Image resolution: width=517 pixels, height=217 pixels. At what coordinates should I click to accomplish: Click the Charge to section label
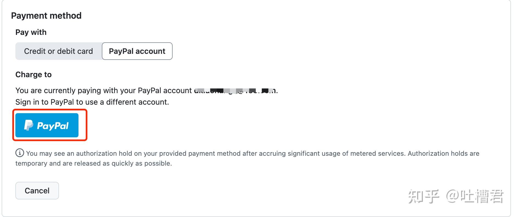(33, 74)
